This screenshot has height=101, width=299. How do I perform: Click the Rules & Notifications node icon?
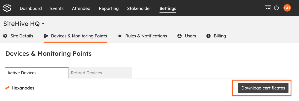[x=119, y=36]
